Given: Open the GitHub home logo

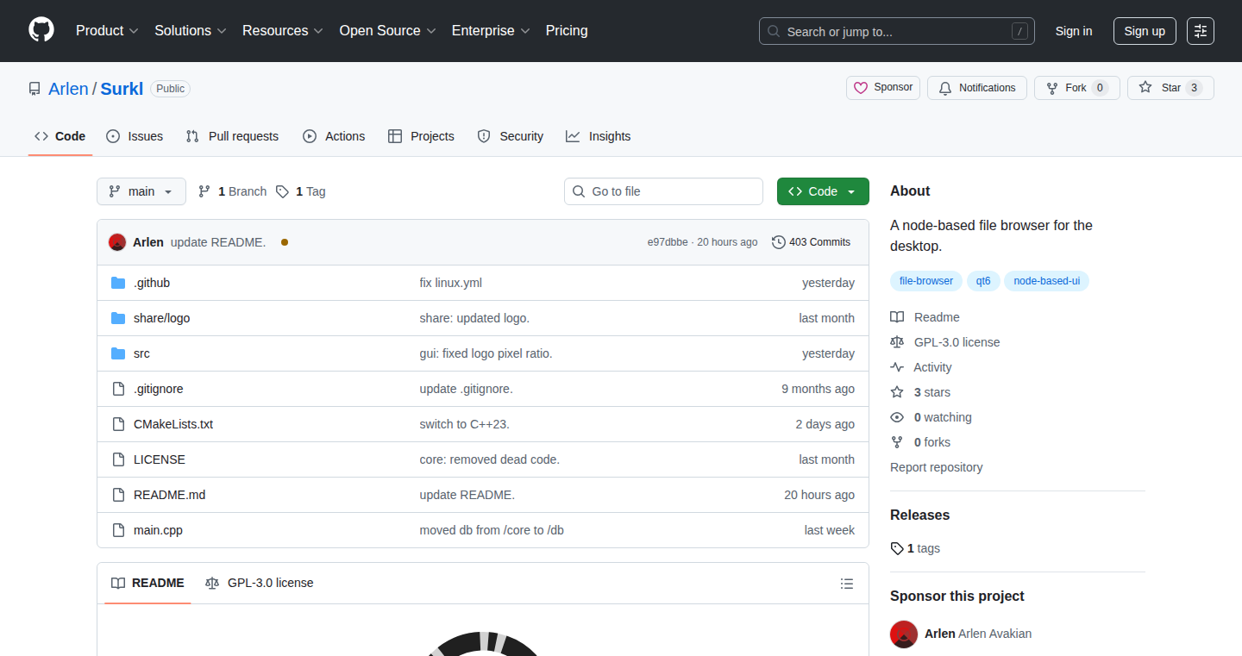Looking at the screenshot, I should click(41, 31).
